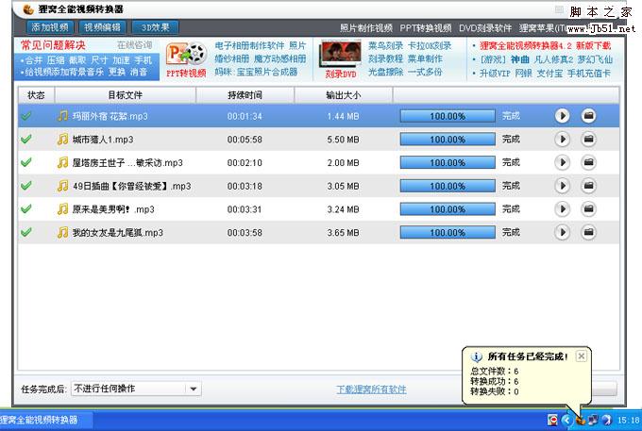This screenshot has height=431, width=642.
Task: Click the 100.00% progress bar of 49日插曲 row
Action: 448,186
